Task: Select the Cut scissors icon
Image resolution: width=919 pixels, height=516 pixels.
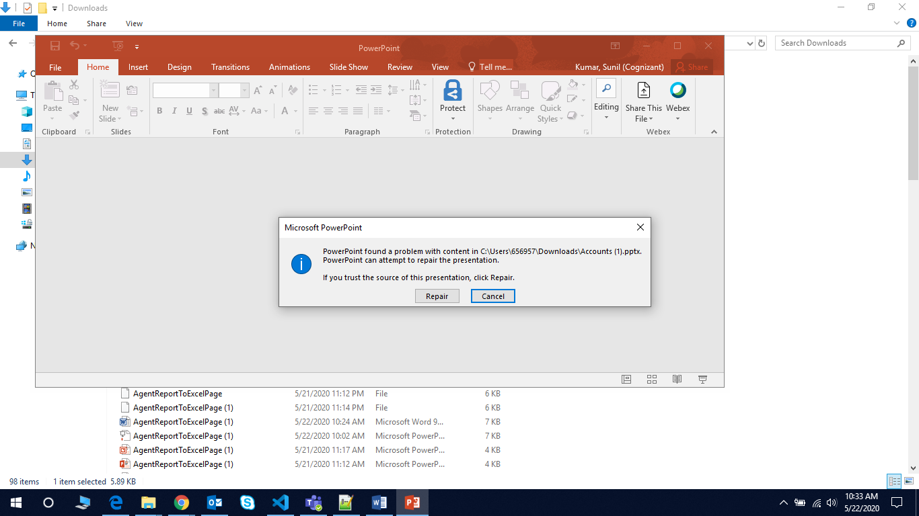Action: 74,85
